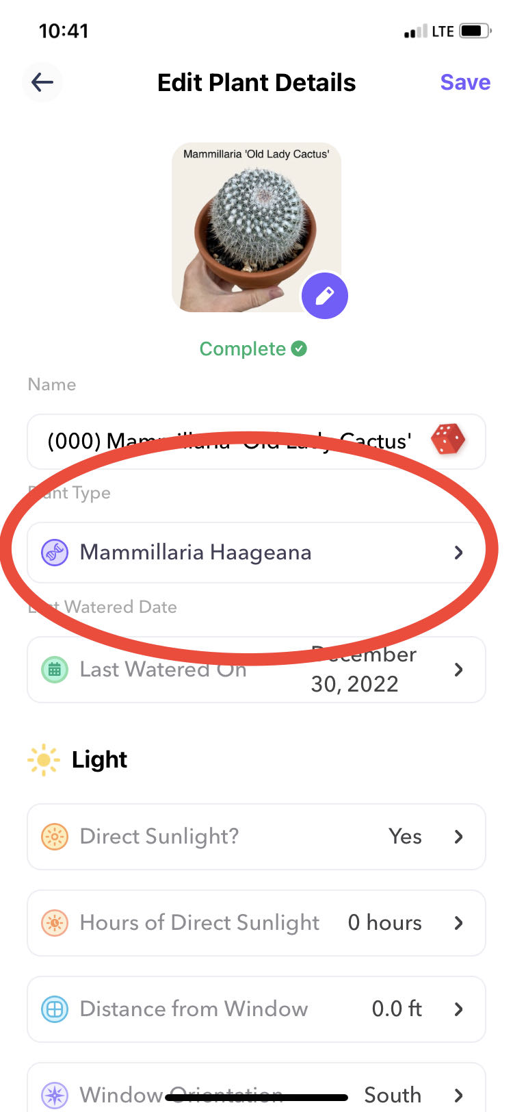This screenshot has height=1112, width=513.
Task: Open the Distance from Window chevron
Action: point(458,1009)
